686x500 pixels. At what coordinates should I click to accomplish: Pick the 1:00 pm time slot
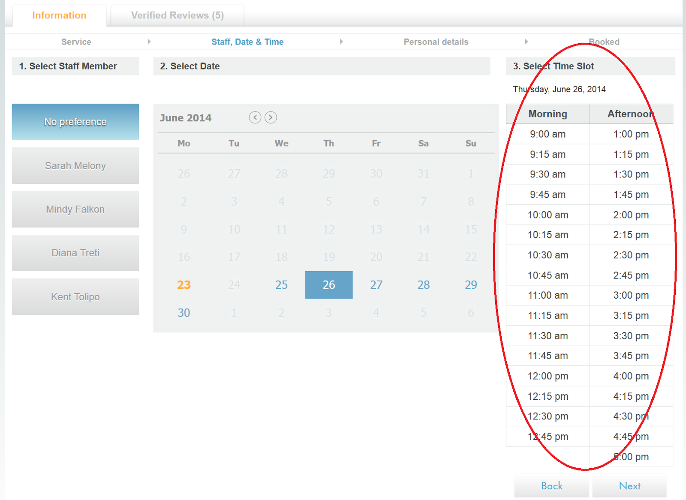click(x=630, y=134)
